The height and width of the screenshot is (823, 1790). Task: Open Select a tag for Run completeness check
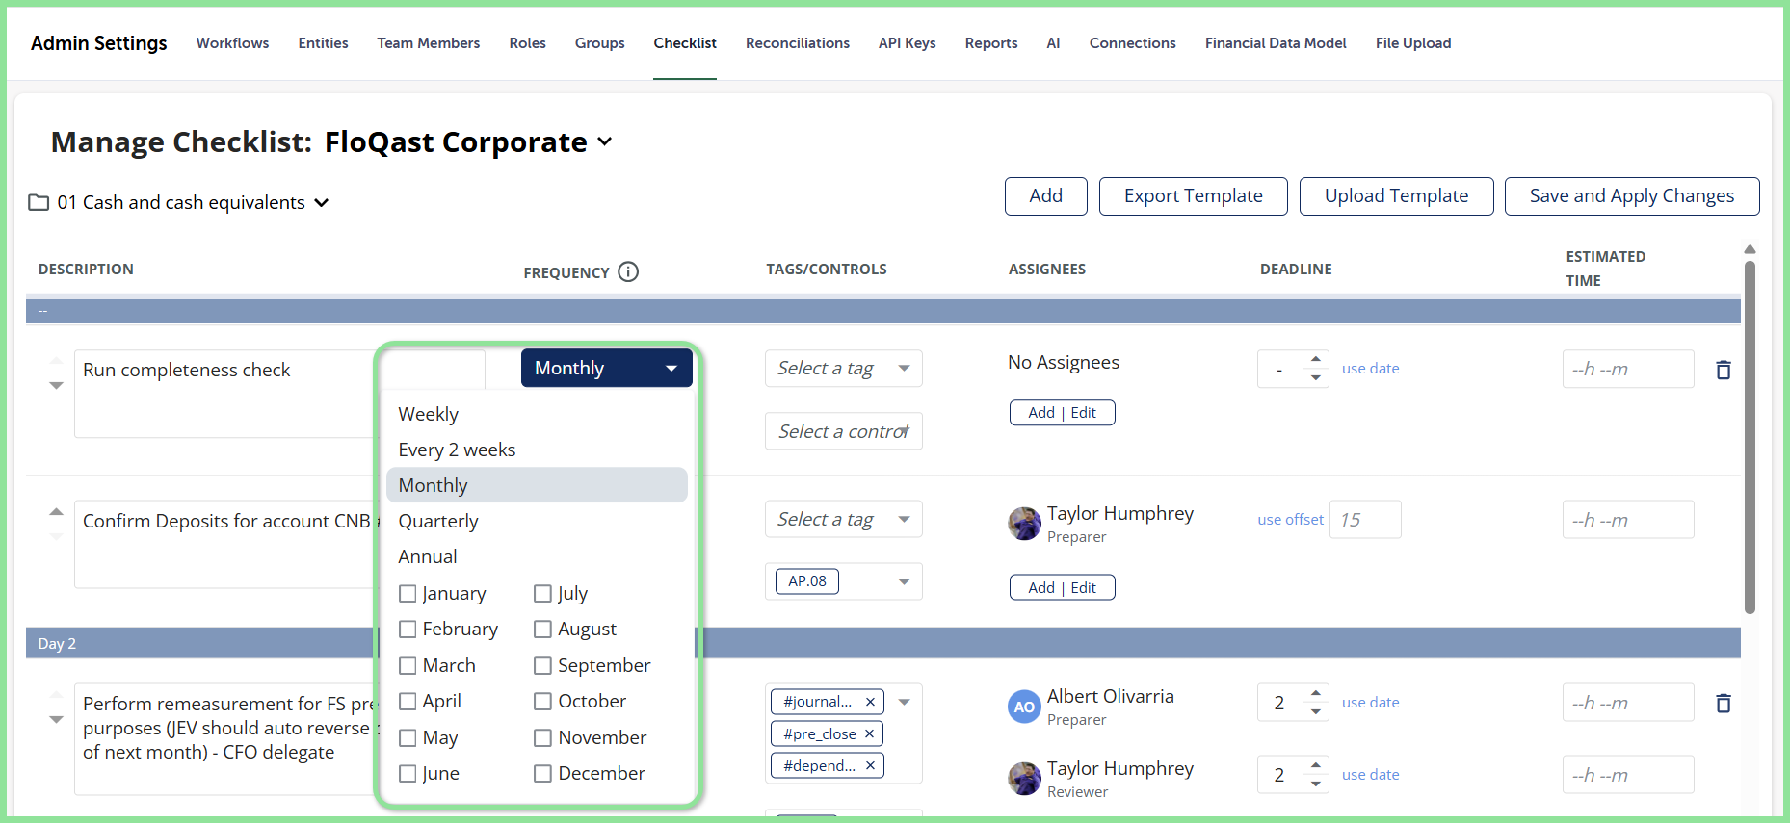click(x=844, y=368)
